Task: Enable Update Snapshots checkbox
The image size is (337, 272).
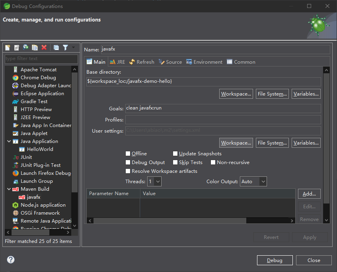Action: [x=175, y=153]
